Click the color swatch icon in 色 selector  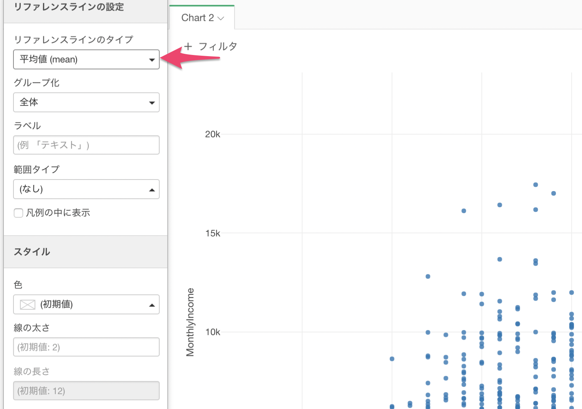(x=28, y=305)
